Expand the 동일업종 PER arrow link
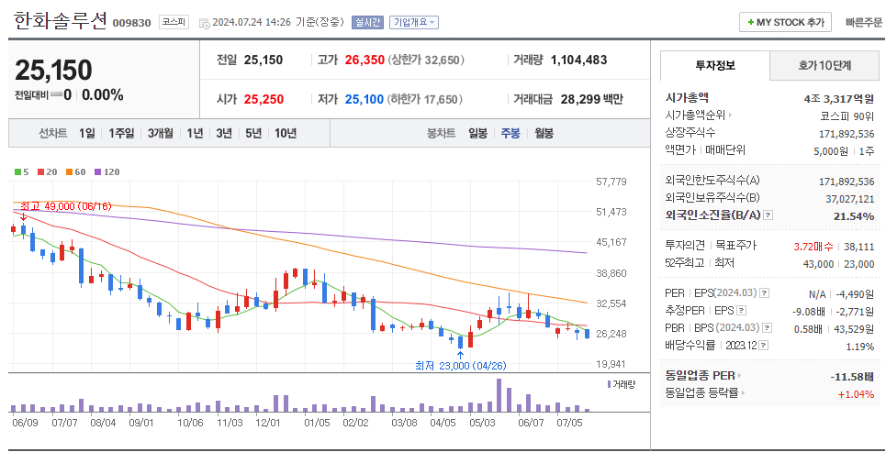Image resolution: width=886 pixels, height=452 pixels. click(740, 376)
